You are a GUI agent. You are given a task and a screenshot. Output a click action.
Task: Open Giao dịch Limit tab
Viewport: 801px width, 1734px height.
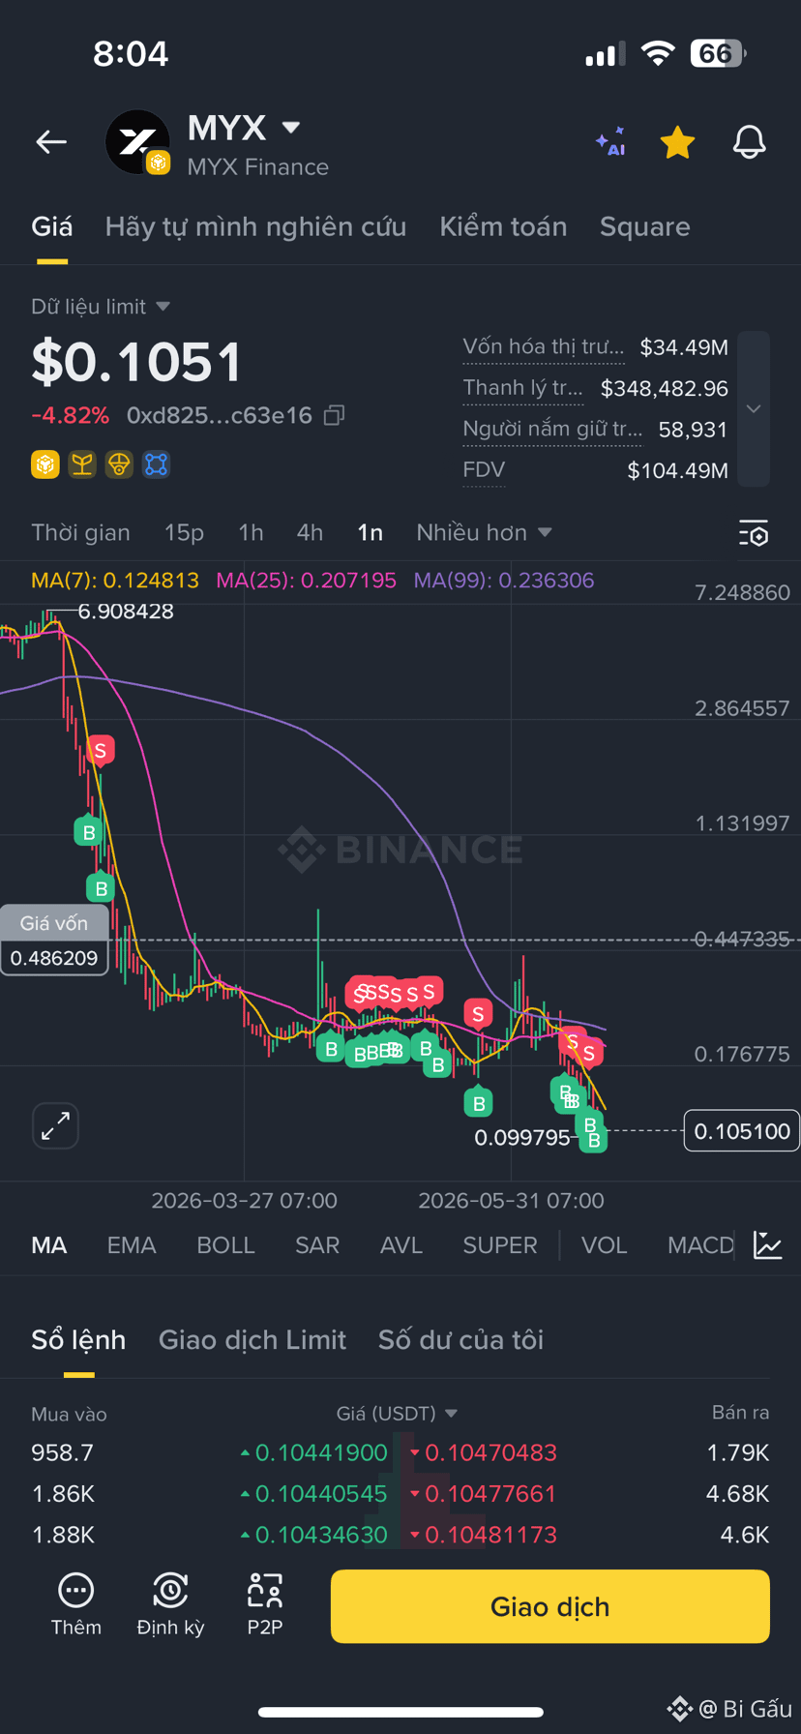252,1340
